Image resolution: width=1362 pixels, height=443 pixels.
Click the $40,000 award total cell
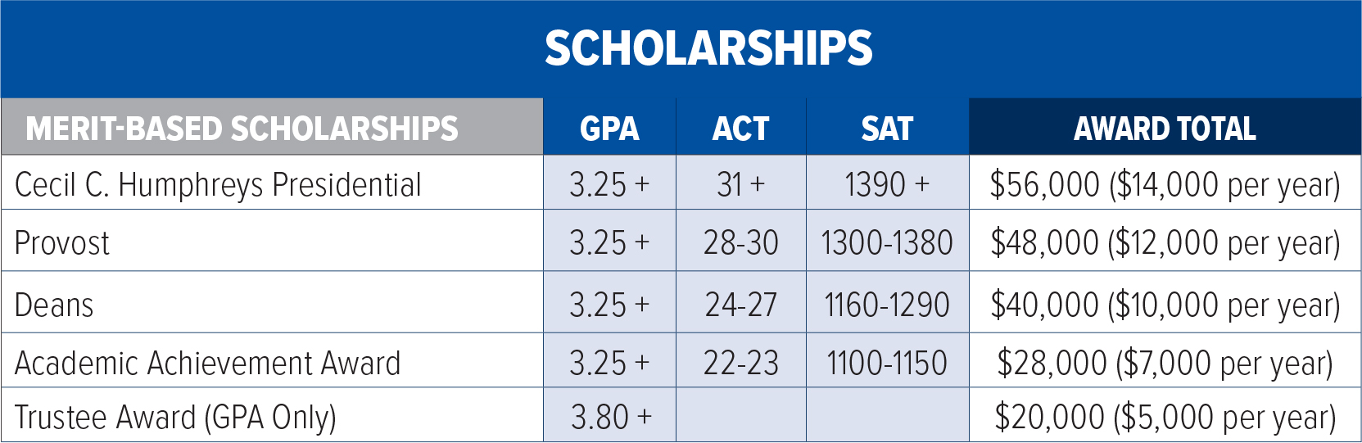(1165, 305)
